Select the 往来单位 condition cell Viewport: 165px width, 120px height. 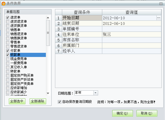pyautogui.click(x=82, y=35)
